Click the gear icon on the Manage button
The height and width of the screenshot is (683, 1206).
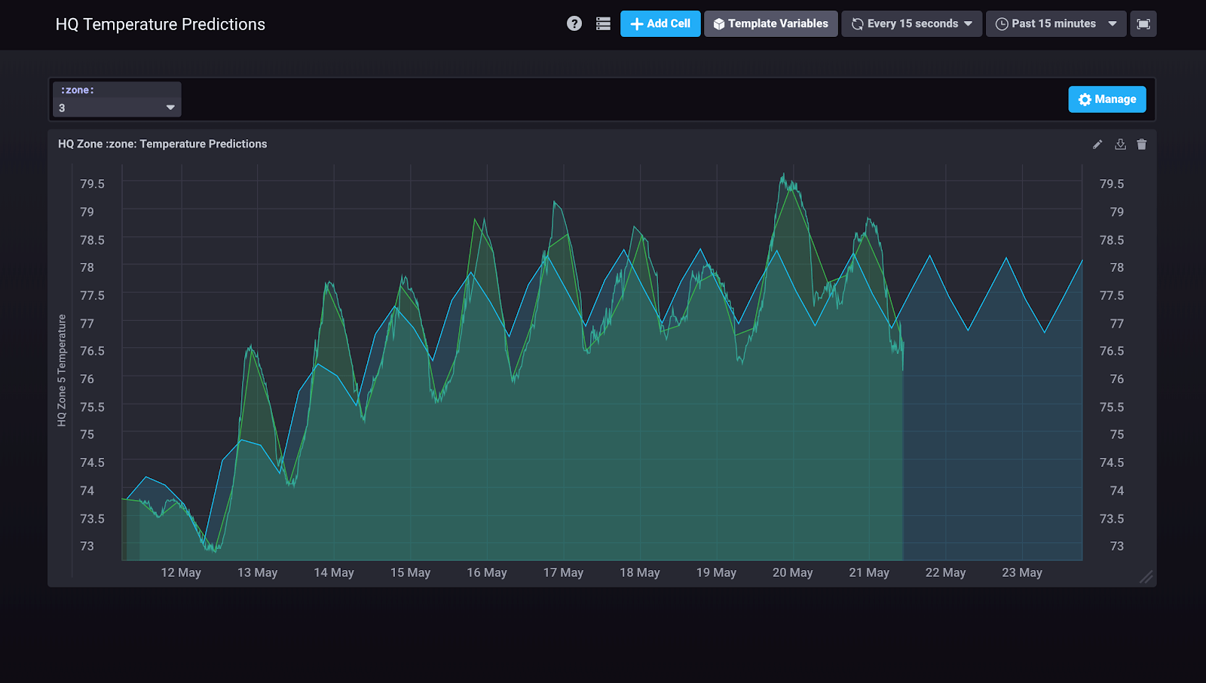[1085, 99]
